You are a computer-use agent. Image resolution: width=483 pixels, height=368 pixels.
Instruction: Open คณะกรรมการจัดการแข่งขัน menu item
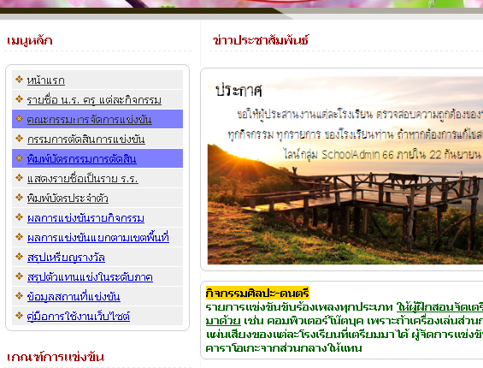[89, 119]
